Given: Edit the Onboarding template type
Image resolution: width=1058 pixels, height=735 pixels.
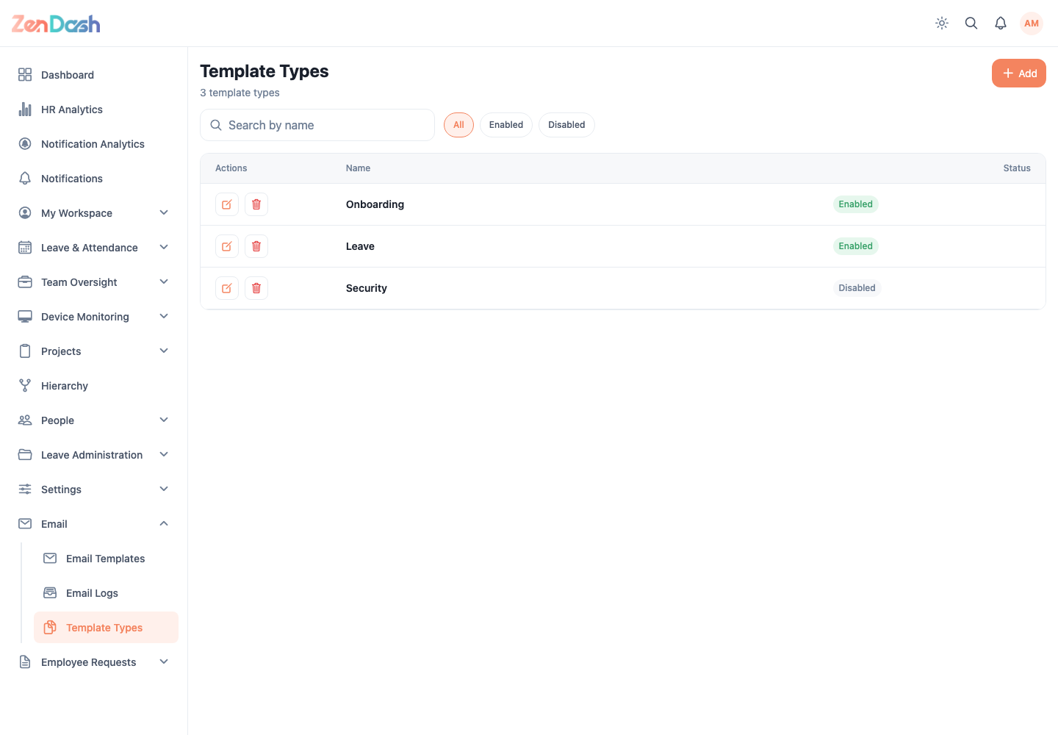Looking at the screenshot, I should point(227,204).
